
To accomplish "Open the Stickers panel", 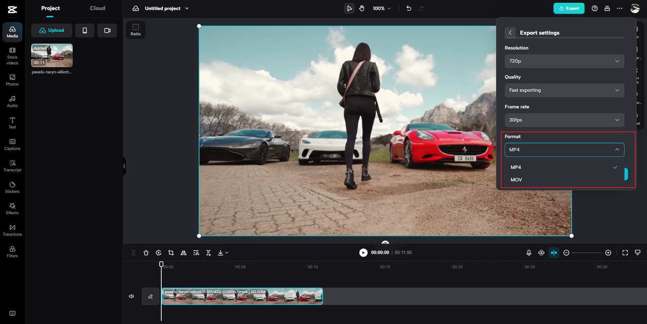I will [12, 188].
